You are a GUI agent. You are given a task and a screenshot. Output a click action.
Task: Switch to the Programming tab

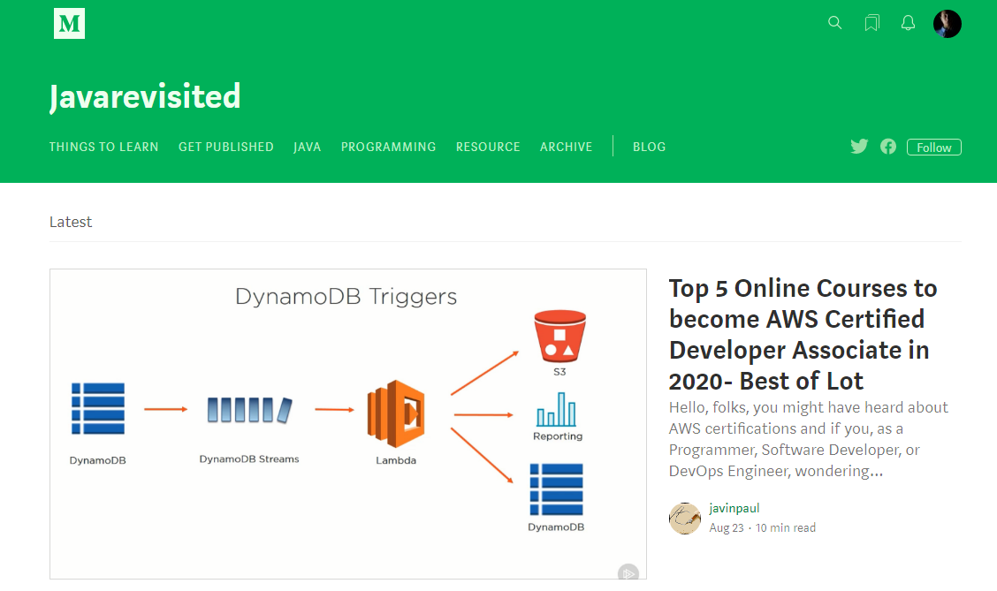(x=388, y=147)
